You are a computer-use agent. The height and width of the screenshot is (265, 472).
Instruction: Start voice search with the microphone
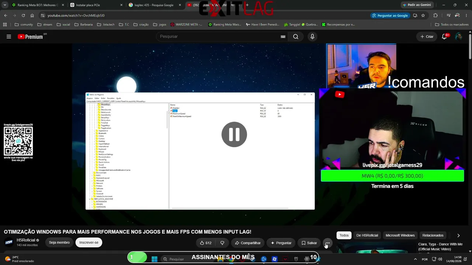(x=312, y=36)
